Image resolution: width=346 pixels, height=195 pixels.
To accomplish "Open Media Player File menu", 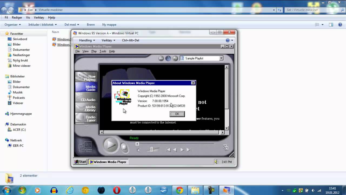I will click(x=78, y=51).
